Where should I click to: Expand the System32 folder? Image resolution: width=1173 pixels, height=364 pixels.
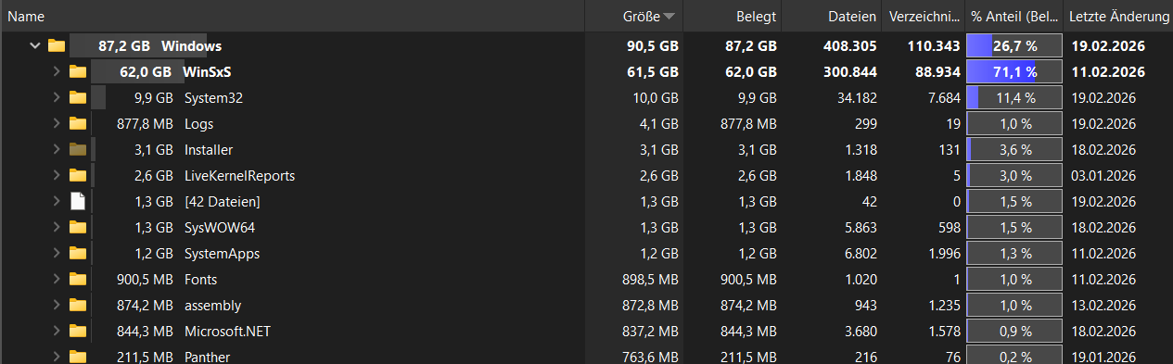pos(56,97)
